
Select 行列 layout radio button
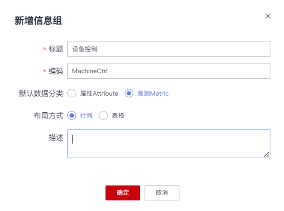(x=72, y=115)
